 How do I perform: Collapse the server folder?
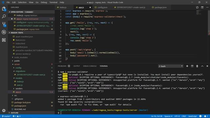tap(17, 64)
